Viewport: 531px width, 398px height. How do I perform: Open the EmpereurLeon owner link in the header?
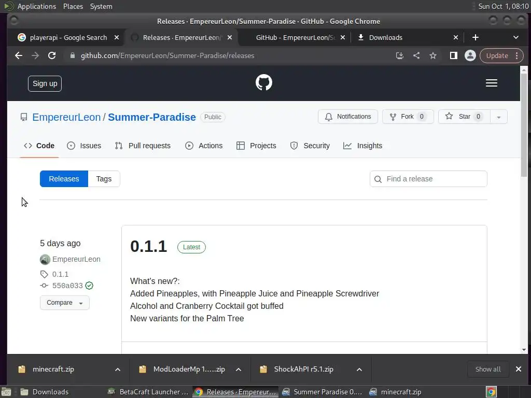66,117
